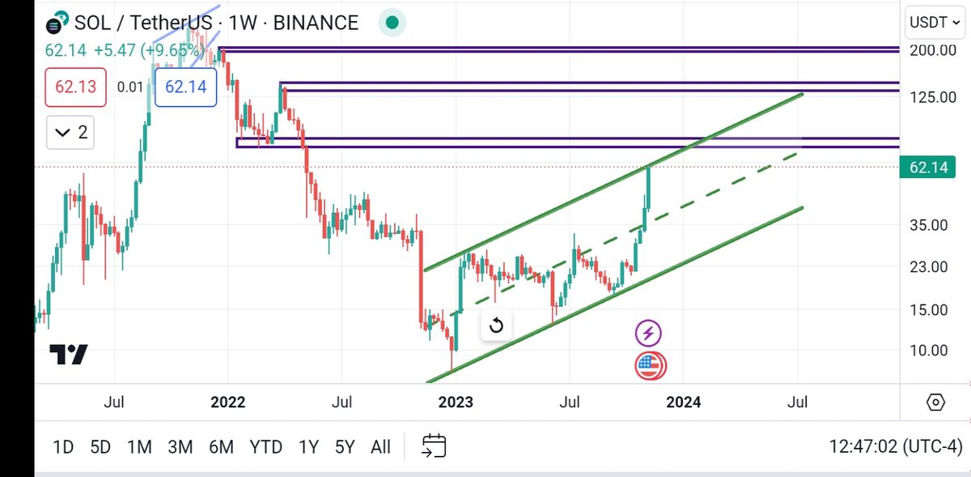This screenshot has height=477, width=971.
Task: Click the US flag economic event icon
Action: point(649,366)
